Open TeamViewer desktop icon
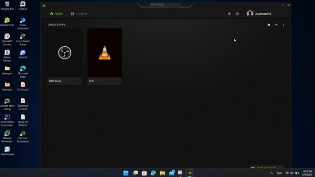The width and height of the screenshot is (315, 177). pyautogui.click(x=7, y=151)
